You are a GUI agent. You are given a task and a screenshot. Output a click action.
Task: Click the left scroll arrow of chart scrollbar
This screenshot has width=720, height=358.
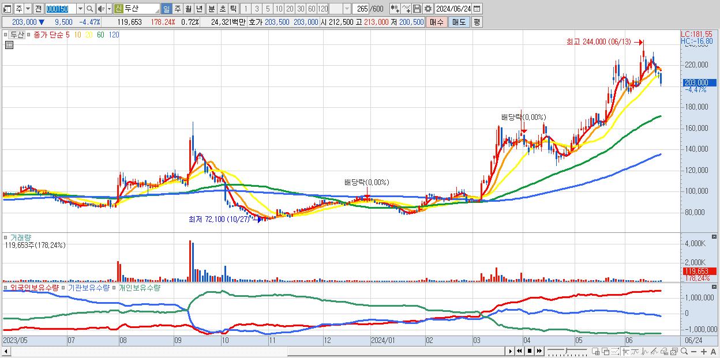[6, 351]
